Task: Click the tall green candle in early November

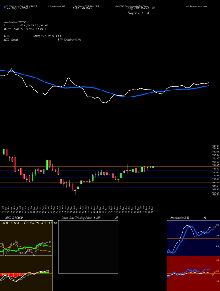Action: click(47, 164)
